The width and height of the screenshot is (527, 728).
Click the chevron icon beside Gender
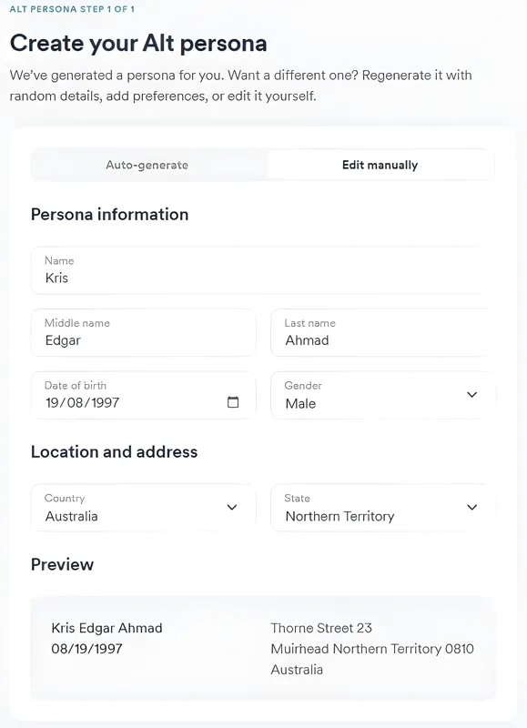472,395
